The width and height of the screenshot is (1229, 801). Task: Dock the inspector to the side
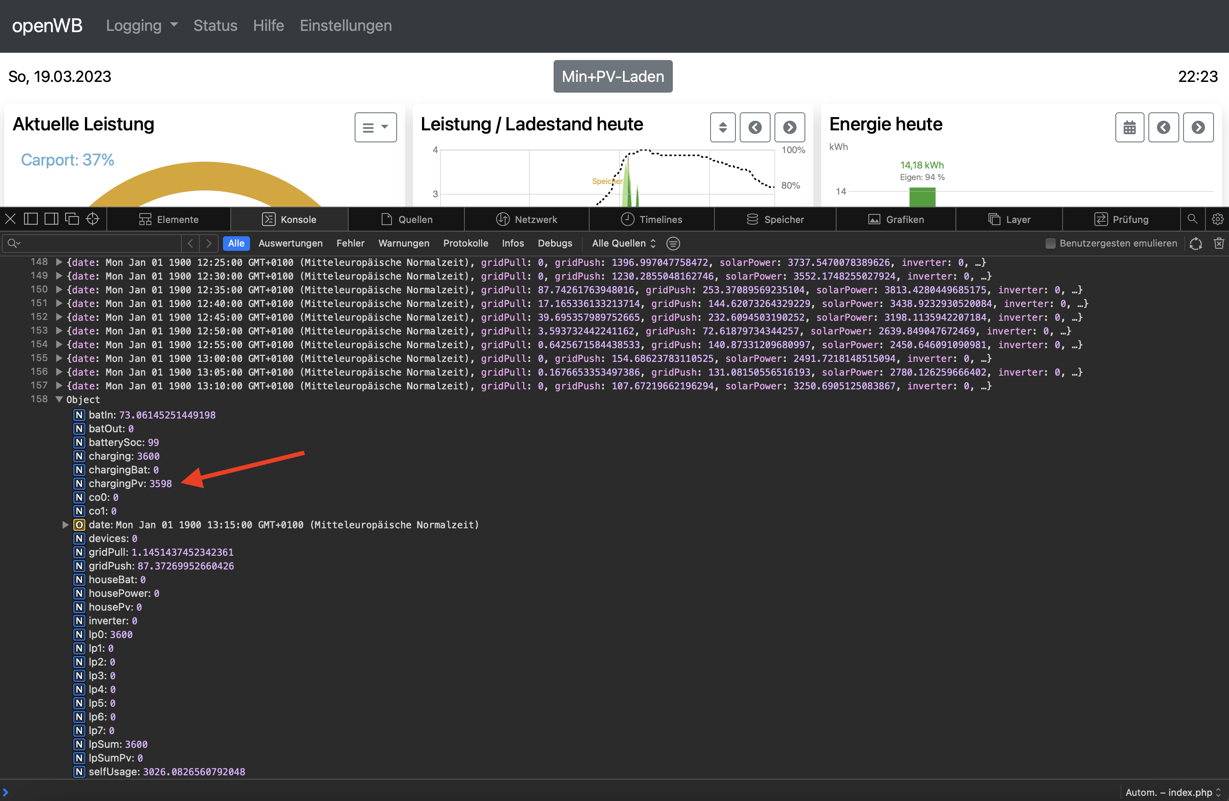tap(51, 219)
